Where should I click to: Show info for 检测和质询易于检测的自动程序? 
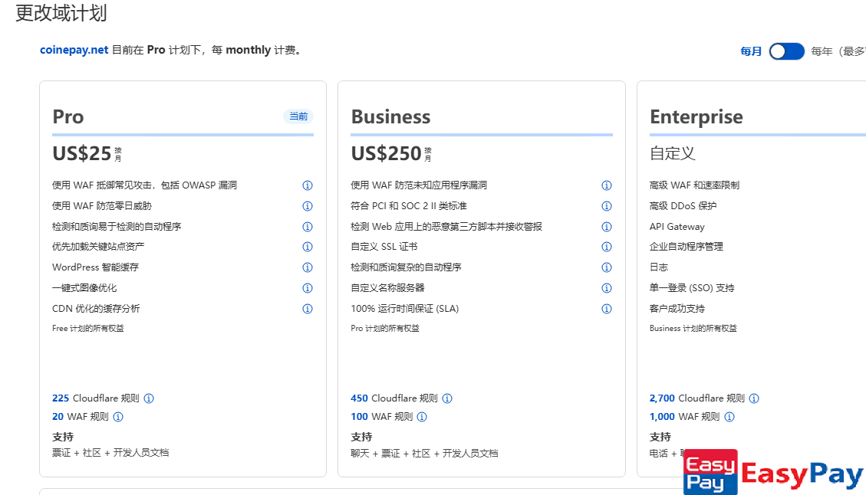pos(308,227)
